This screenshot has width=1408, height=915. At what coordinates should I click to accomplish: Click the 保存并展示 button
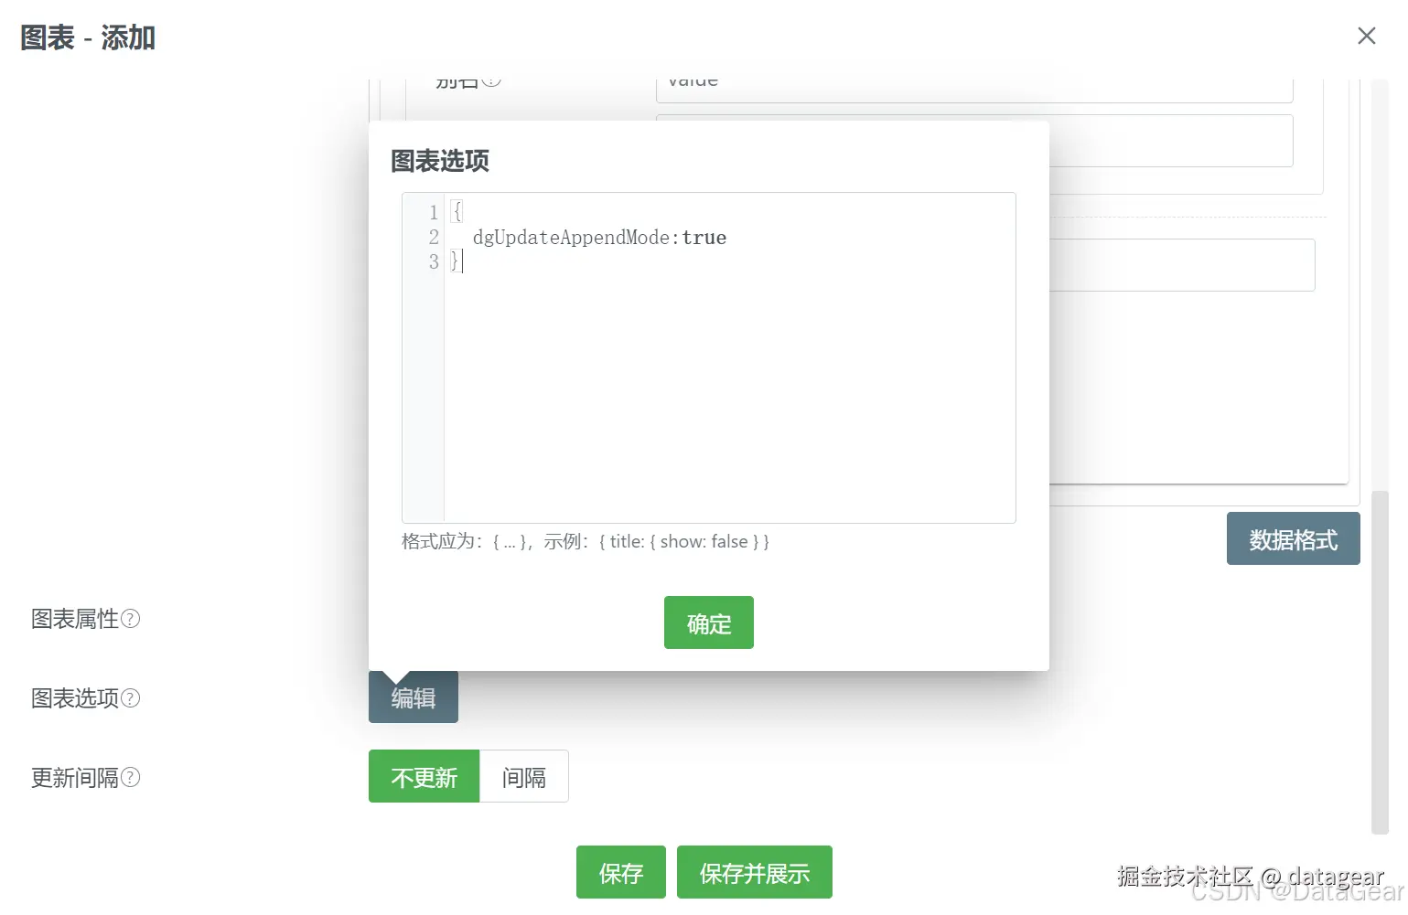tap(754, 872)
